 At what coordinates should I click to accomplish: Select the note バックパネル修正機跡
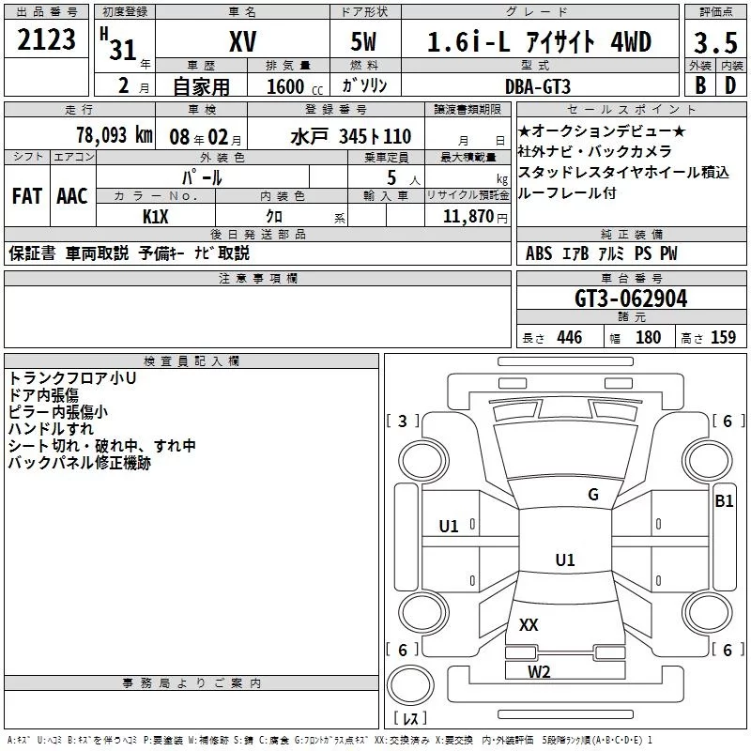click(80, 463)
